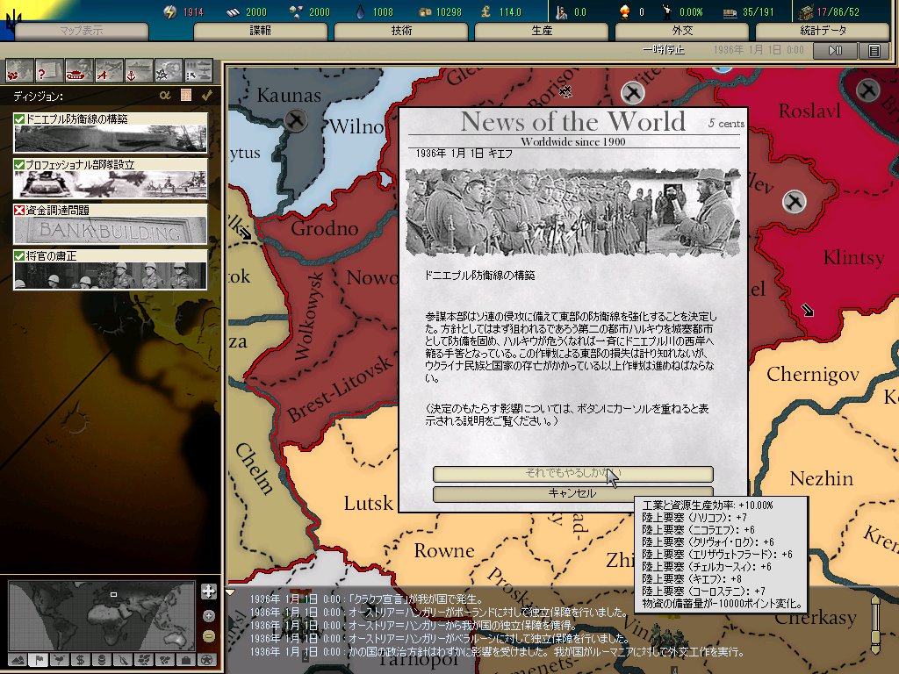Click the date 1936年 1月 1日 0:00
This screenshot has width=899, height=674.
point(759,50)
